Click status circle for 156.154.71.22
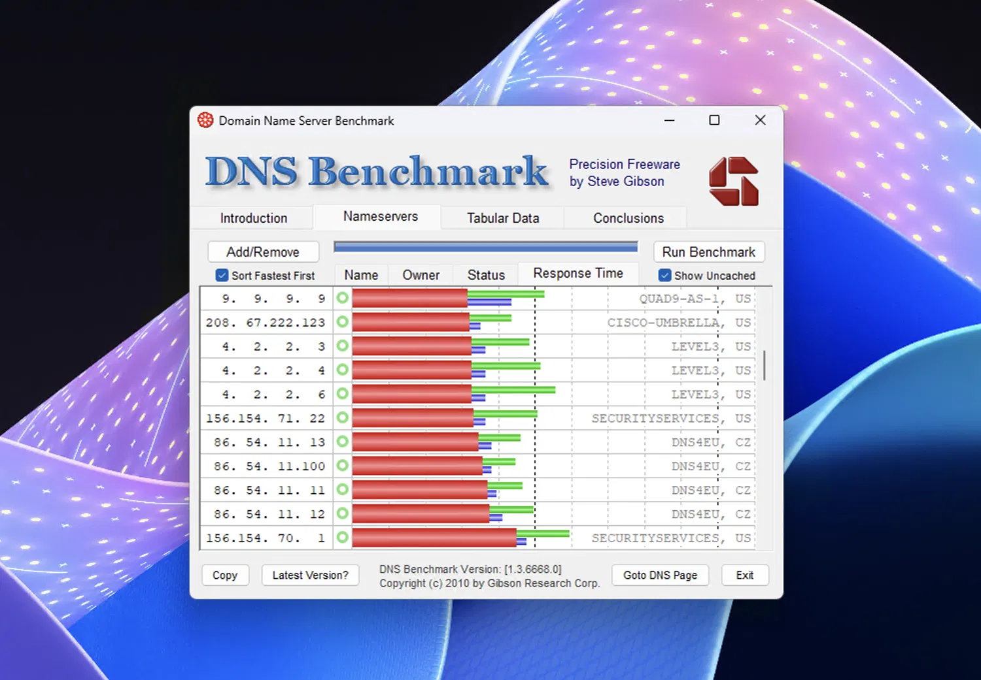The height and width of the screenshot is (680, 981). click(343, 418)
